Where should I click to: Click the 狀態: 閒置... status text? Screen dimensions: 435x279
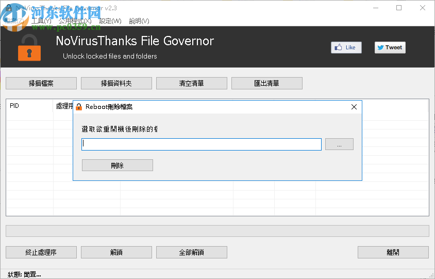[x=24, y=274]
